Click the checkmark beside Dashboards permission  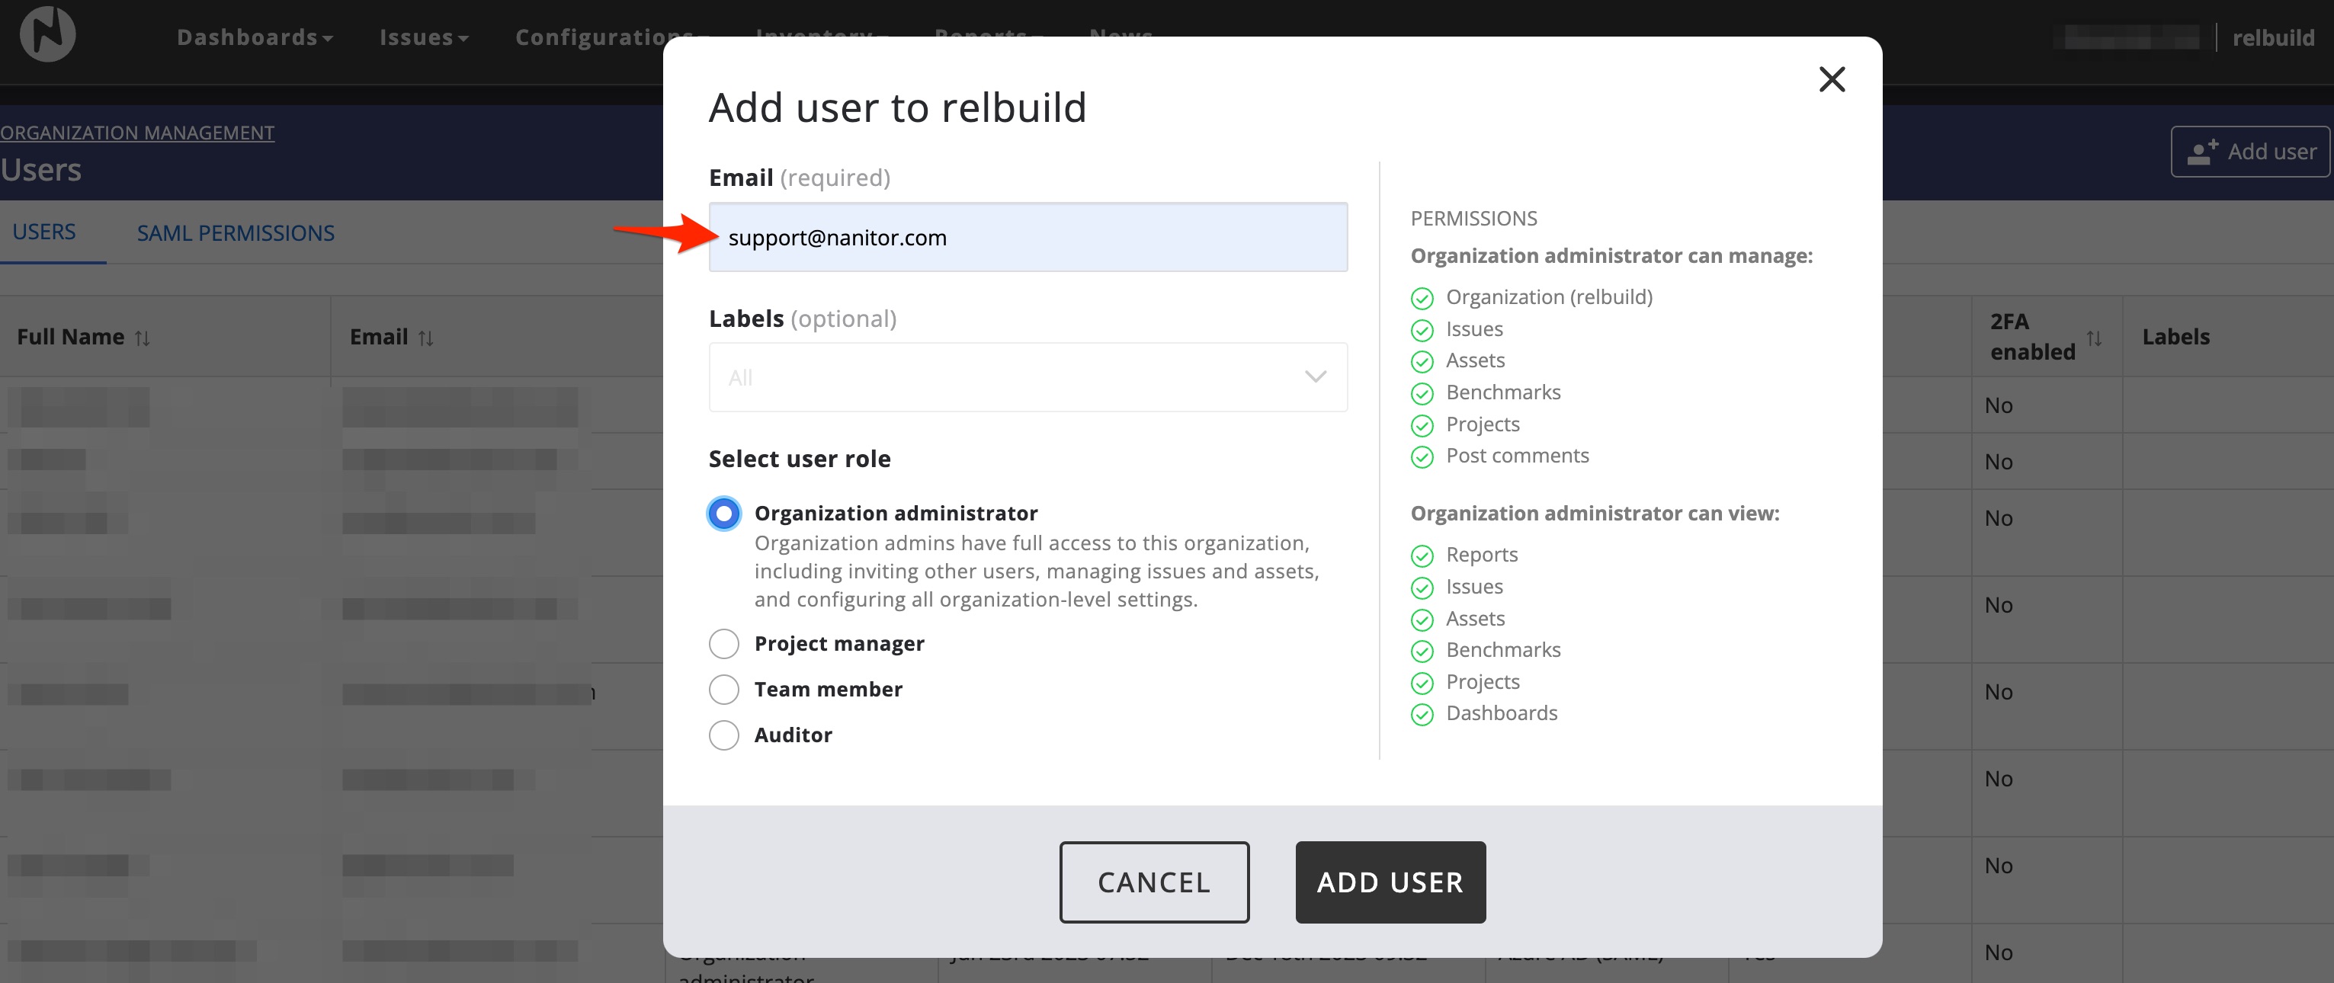(x=1422, y=714)
